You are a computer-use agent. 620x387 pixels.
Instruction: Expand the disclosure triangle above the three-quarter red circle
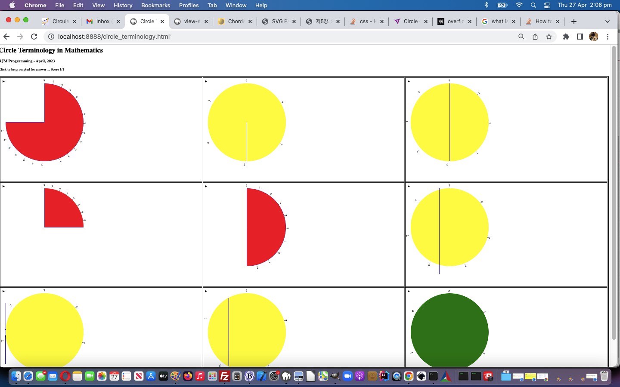tap(3, 81)
